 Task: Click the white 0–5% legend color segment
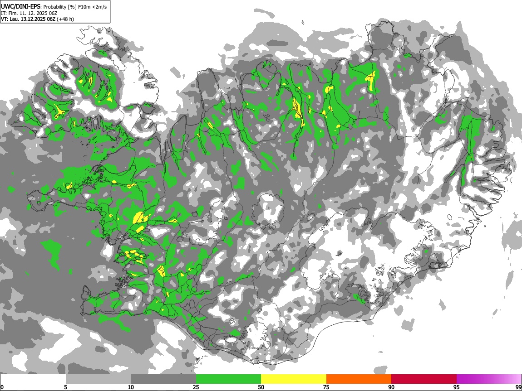[33, 379]
